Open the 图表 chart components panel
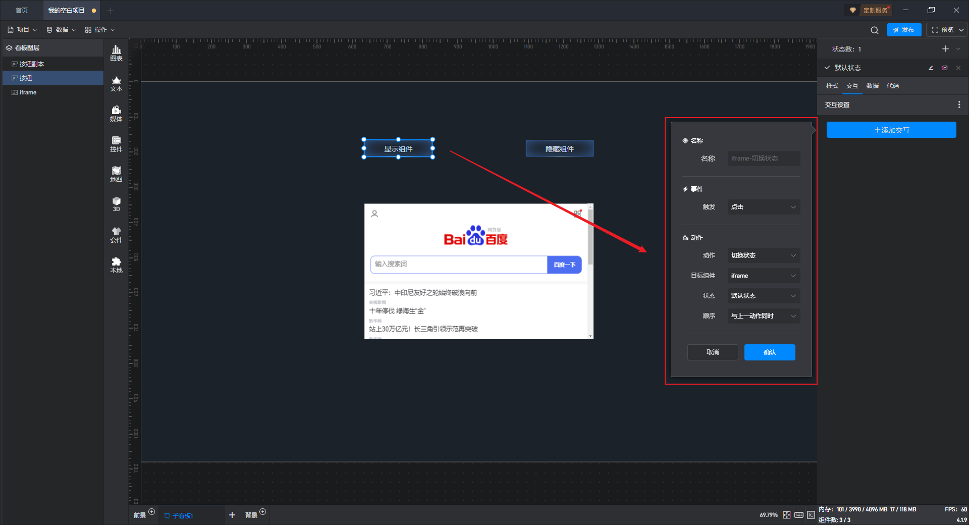 click(x=116, y=52)
